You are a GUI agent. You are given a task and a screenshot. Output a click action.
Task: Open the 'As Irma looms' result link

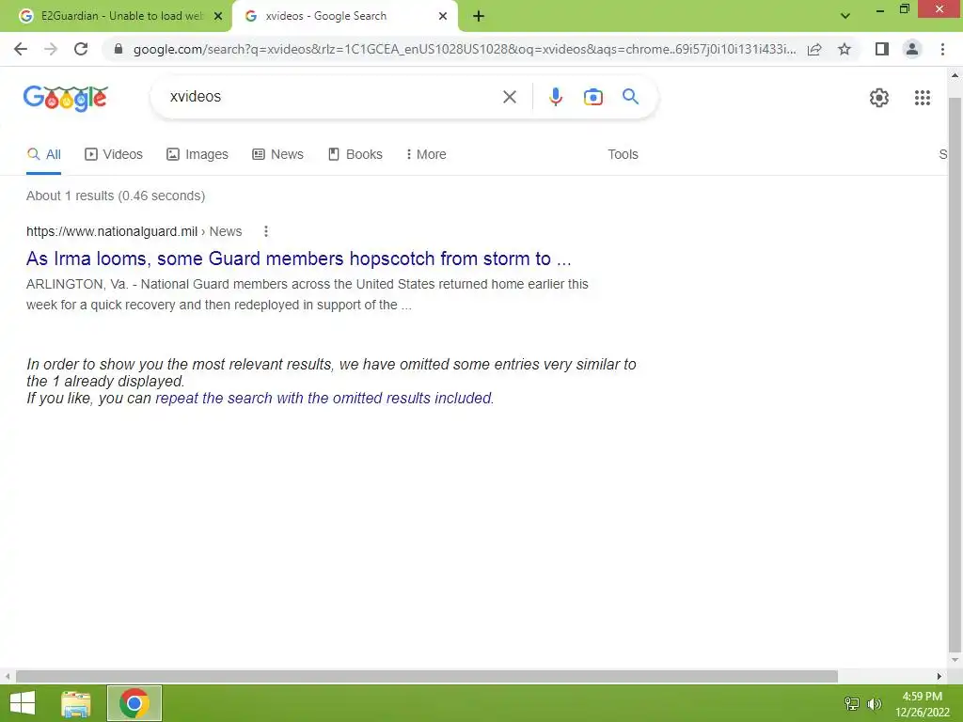point(298,259)
